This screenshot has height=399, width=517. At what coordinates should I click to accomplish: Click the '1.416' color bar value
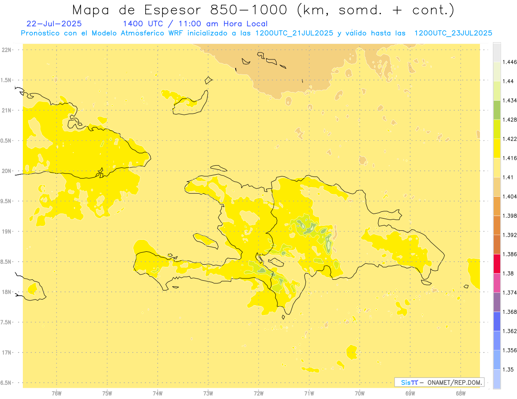coord(509,158)
